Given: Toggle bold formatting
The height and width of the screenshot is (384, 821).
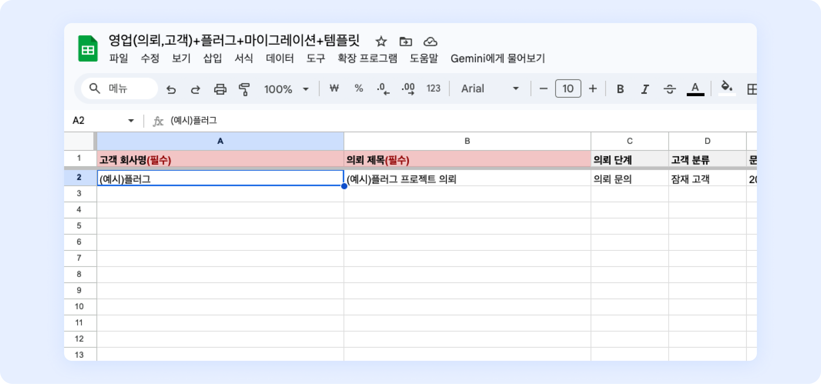Looking at the screenshot, I should click(x=620, y=89).
